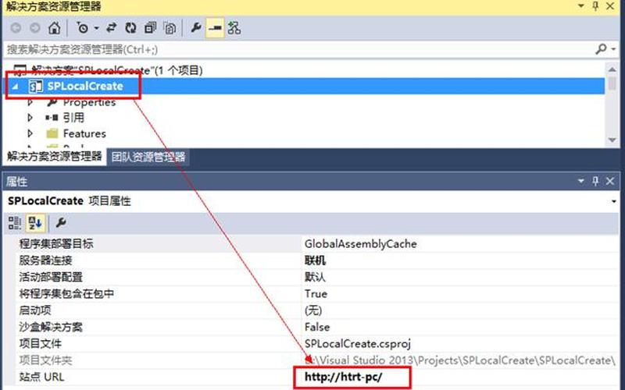Screen dimensions: 625x390
Task: Open the 属性 panel window position dropdown
Action: pyautogui.click(x=581, y=181)
